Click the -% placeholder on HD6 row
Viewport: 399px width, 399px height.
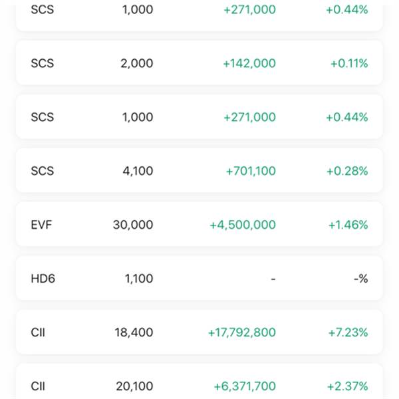coord(361,279)
